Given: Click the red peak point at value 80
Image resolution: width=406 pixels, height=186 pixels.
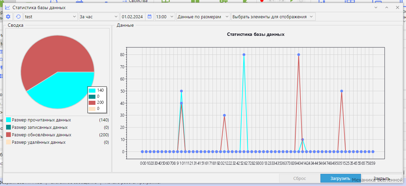Looking at the screenshot, I should [299, 54].
